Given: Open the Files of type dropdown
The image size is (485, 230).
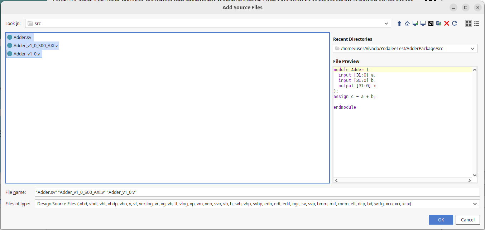Looking at the screenshot, I should [475, 204].
